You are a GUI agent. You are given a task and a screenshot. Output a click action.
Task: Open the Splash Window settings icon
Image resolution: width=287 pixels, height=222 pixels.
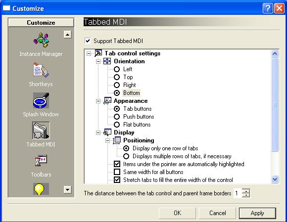coord(41,100)
